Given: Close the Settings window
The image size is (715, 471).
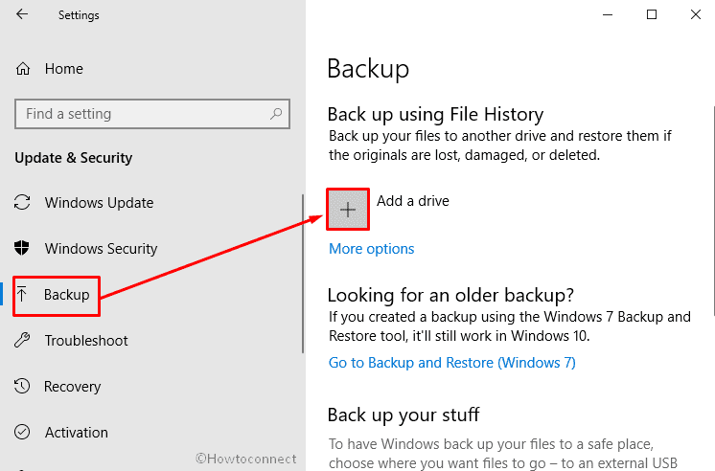Looking at the screenshot, I should coord(696,14).
